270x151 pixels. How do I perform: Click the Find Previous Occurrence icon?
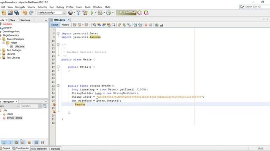[x=99, y=25]
